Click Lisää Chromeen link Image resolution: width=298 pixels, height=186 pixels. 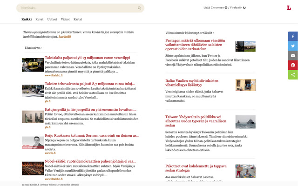point(214,7)
